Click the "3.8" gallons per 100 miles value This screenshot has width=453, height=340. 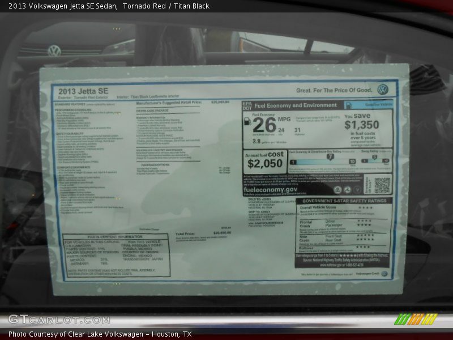click(x=257, y=141)
